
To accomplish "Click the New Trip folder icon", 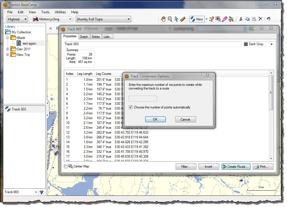I will pos(13,55).
